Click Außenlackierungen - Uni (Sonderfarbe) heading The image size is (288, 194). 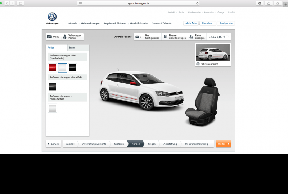[x=67, y=57]
